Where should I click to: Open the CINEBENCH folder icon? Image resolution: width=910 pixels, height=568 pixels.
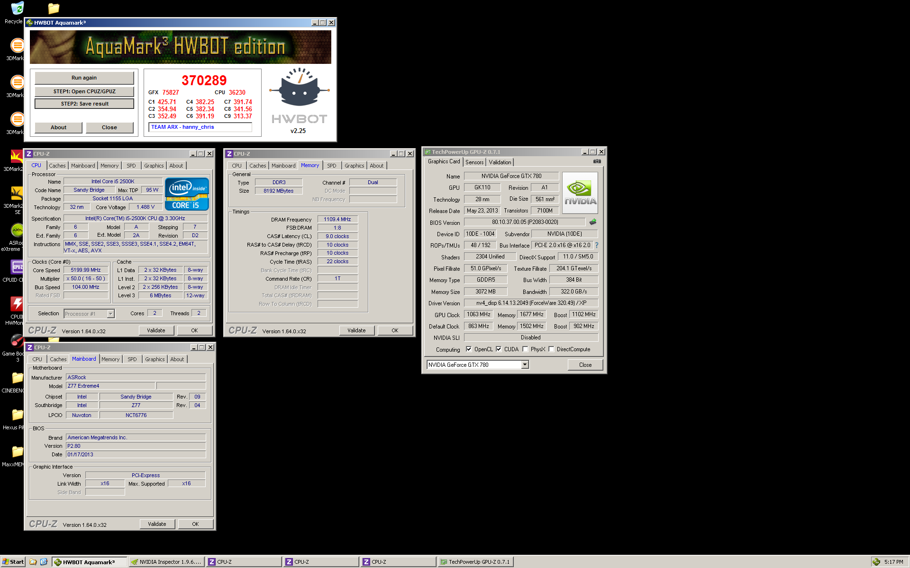click(x=17, y=378)
